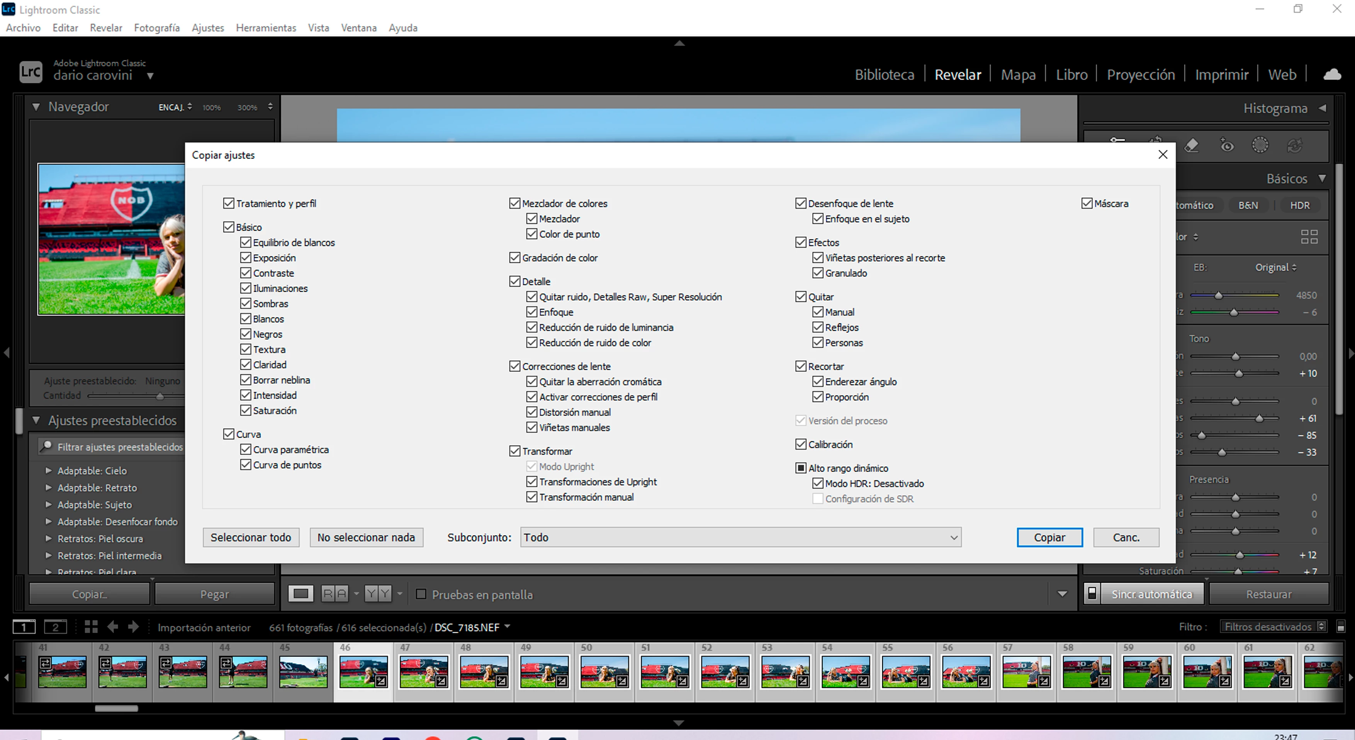
Task: Click the cloud sync status icon
Action: [1332, 75]
